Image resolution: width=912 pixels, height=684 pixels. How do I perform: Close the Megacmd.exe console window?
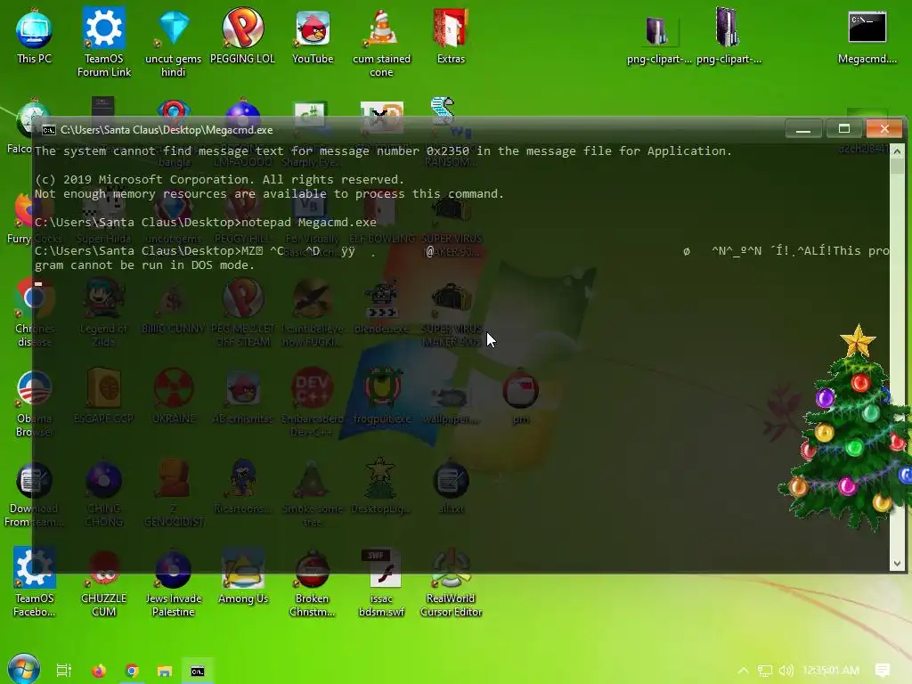[x=884, y=129]
